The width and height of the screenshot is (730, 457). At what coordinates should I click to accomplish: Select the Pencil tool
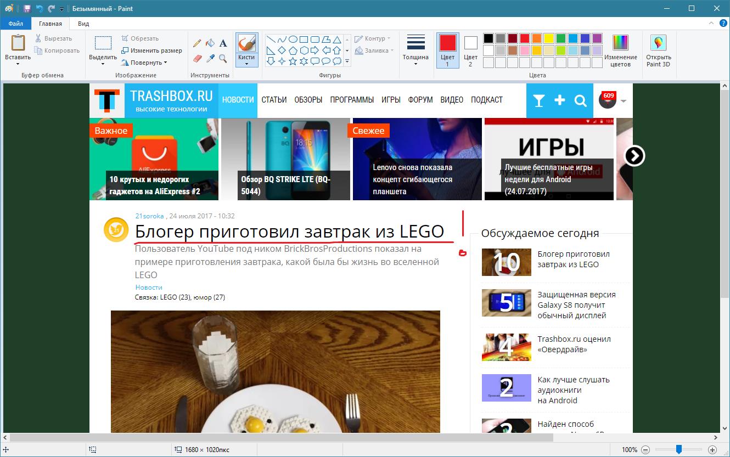click(198, 43)
